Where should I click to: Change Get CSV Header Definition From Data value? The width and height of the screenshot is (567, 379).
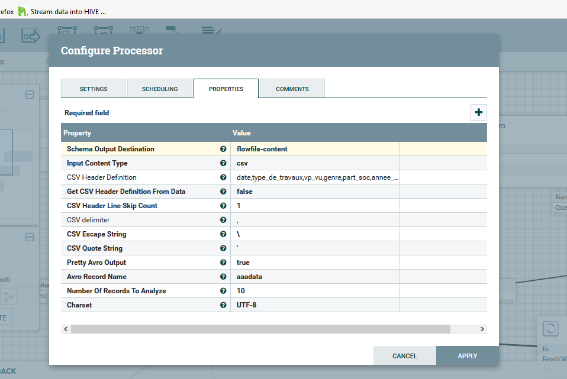pyautogui.click(x=314, y=192)
